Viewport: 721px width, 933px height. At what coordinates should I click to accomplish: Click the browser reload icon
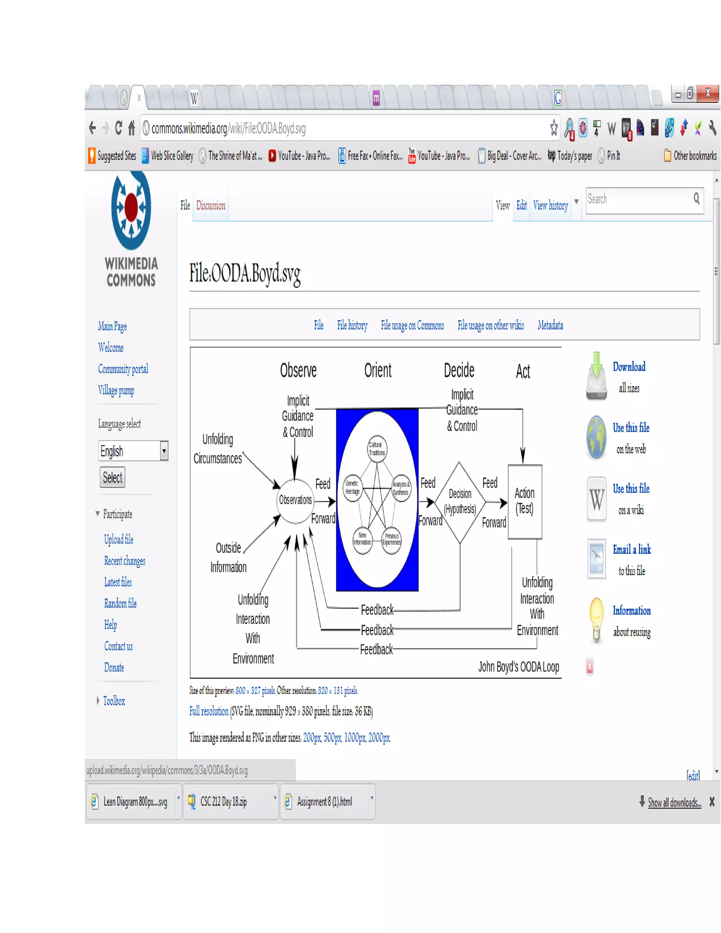pyautogui.click(x=118, y=127)
